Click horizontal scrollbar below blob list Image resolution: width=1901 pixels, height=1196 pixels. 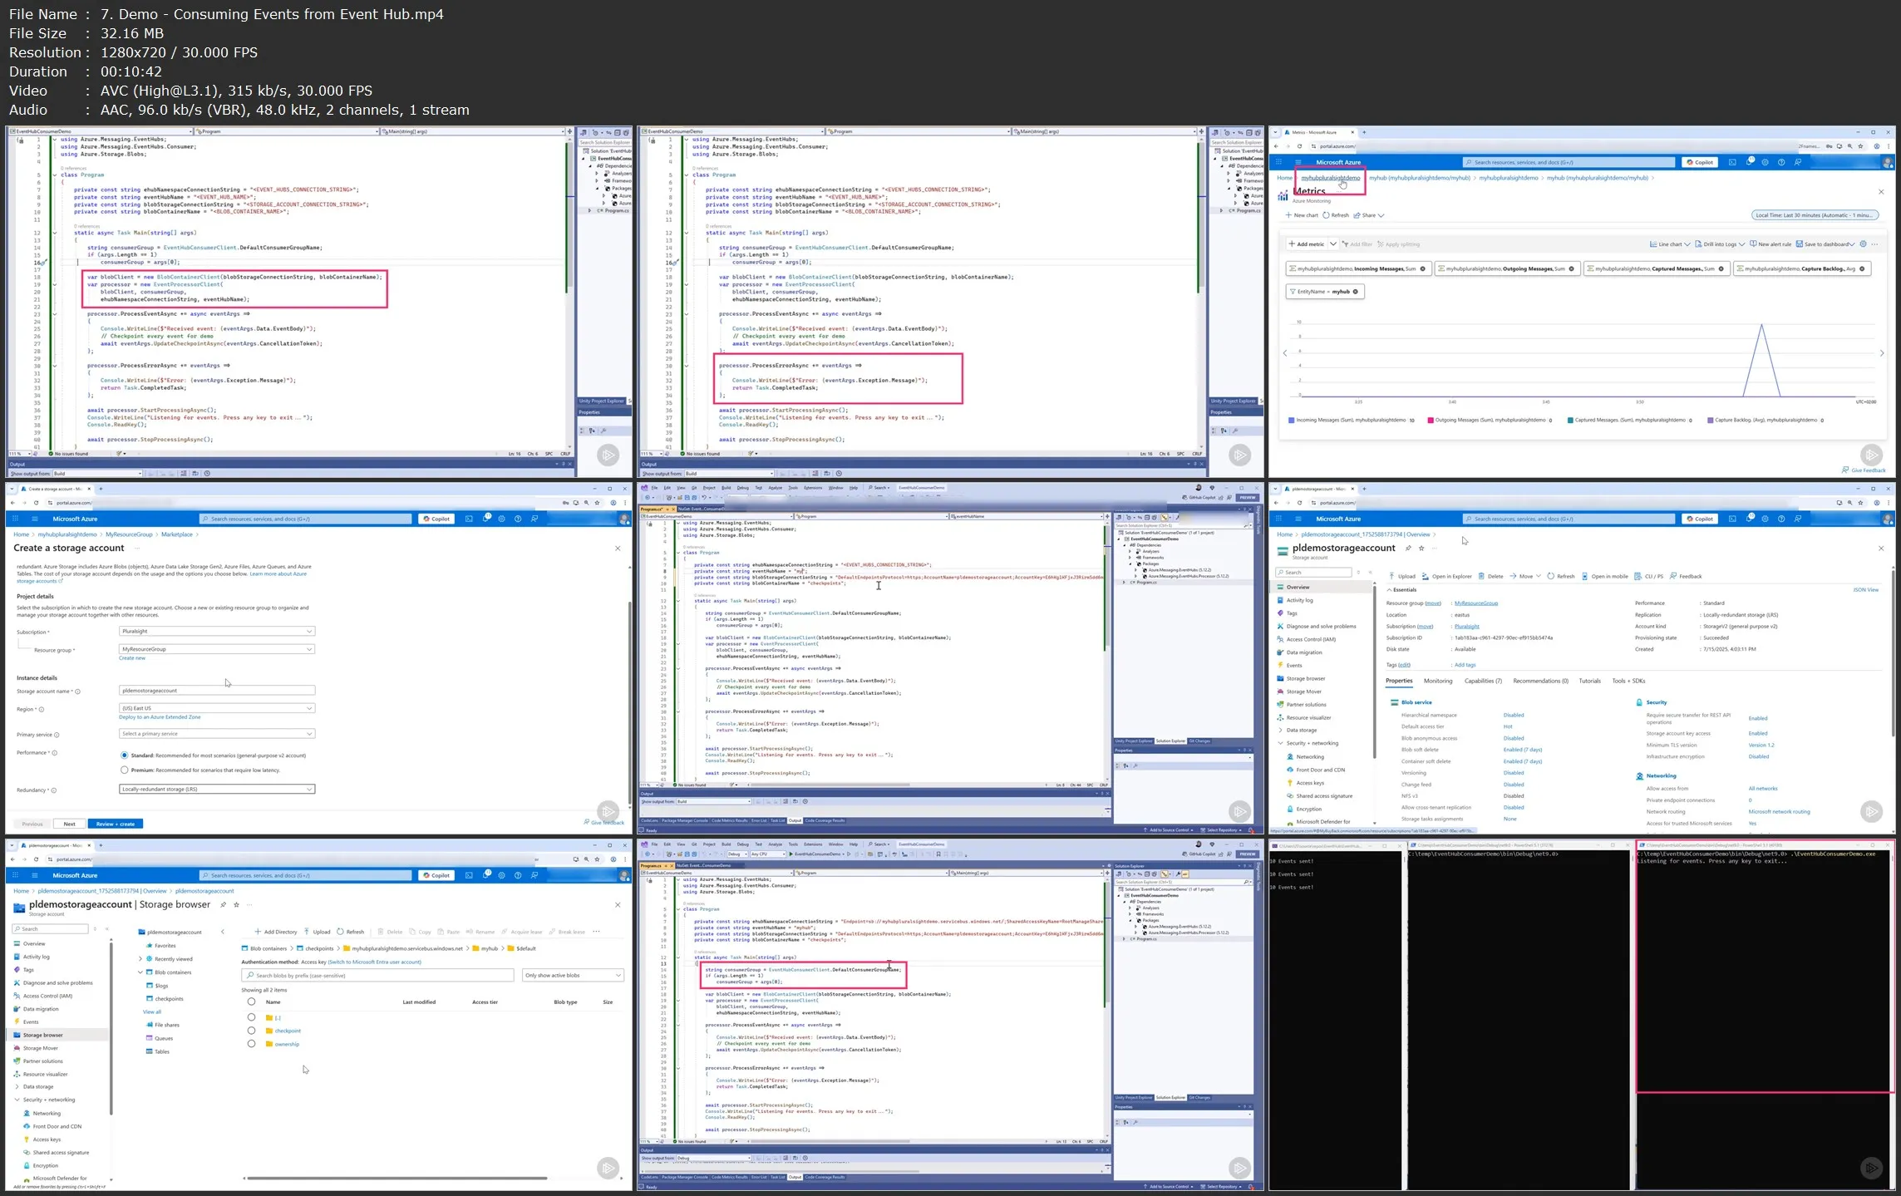[x=397, y=1178]
